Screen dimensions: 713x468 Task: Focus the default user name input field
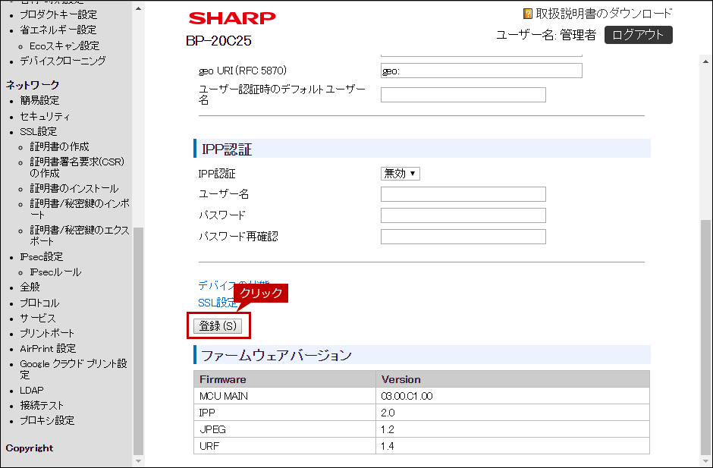pos(463,95)
